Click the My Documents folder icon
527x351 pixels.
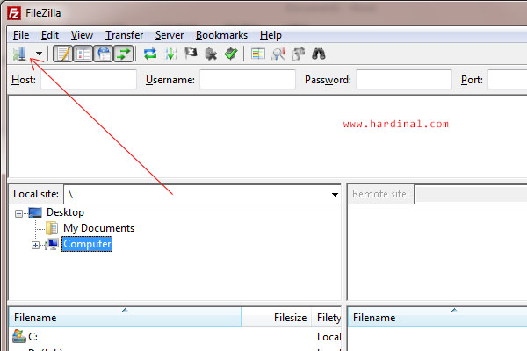[52, 228]
